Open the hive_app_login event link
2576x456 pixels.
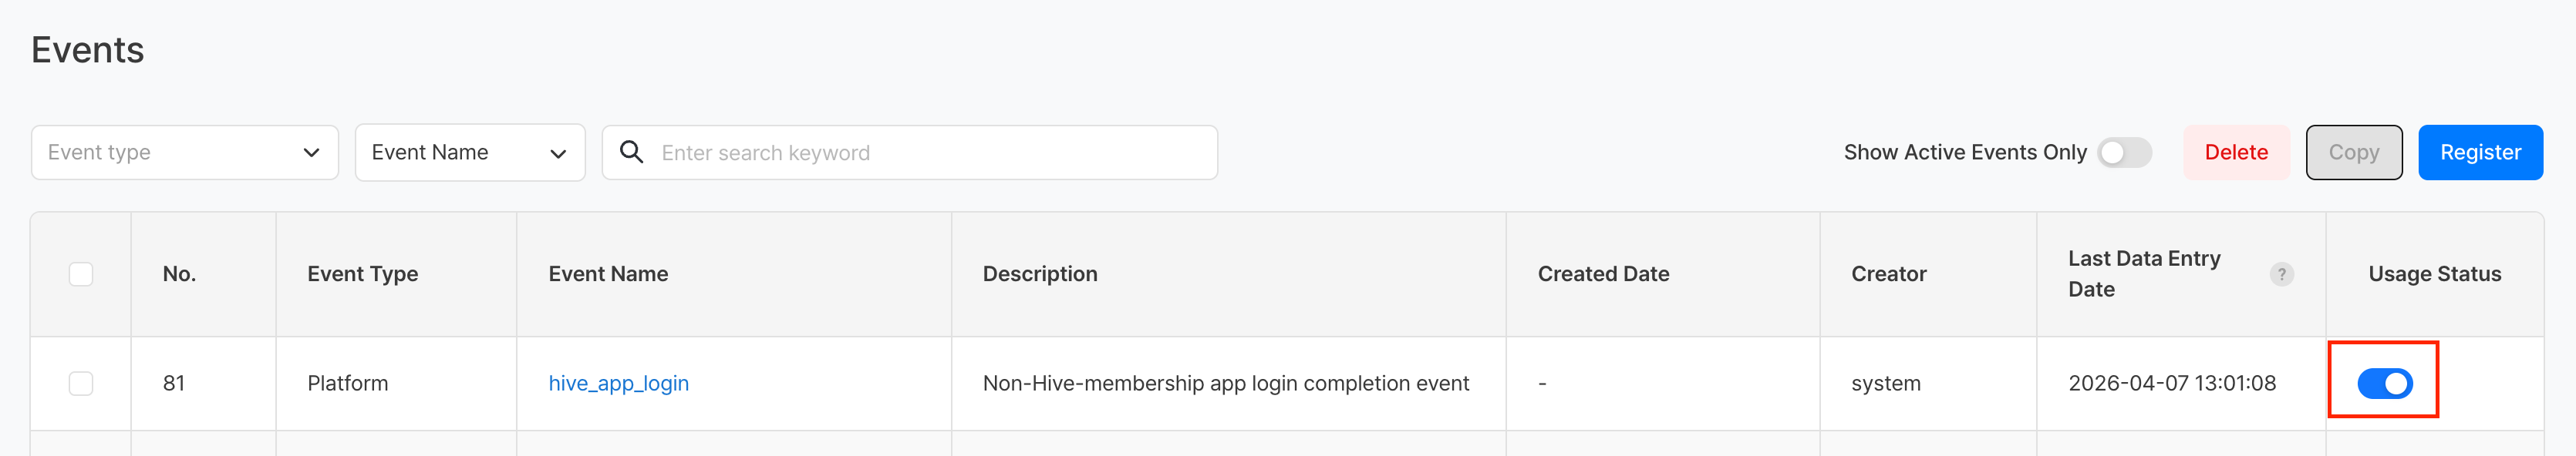618,383
